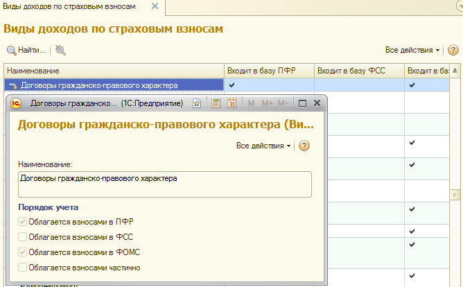463x287 pixels.
Task: Click the small round button at the top-right corner
Action: (x=460, y=6)
